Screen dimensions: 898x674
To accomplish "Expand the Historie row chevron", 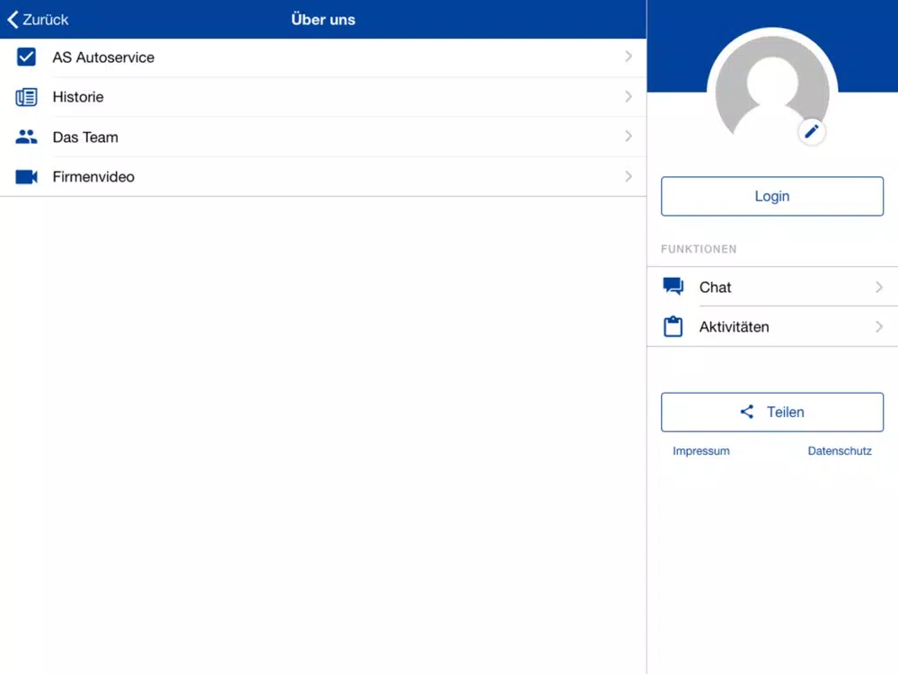I will [x=629, y=96].
